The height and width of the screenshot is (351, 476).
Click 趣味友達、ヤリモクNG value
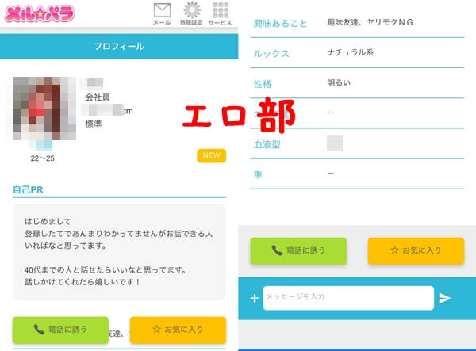point(370,22)
